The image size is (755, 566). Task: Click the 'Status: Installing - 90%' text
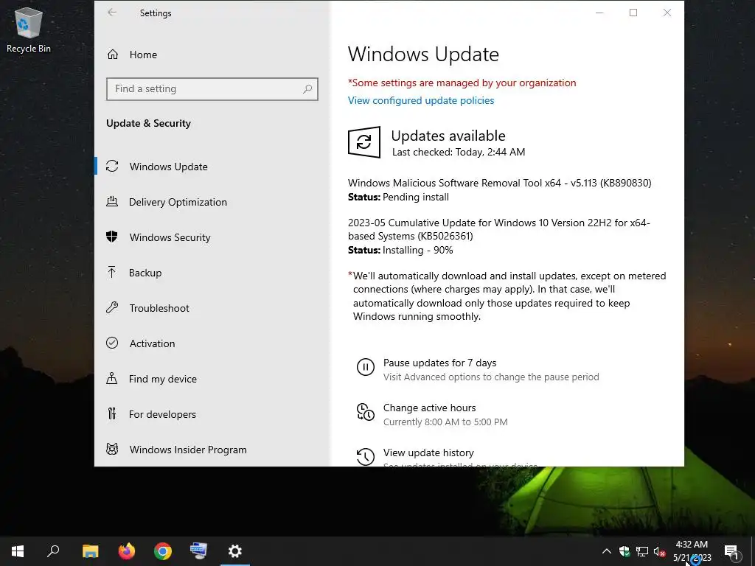tap(400, 250)
